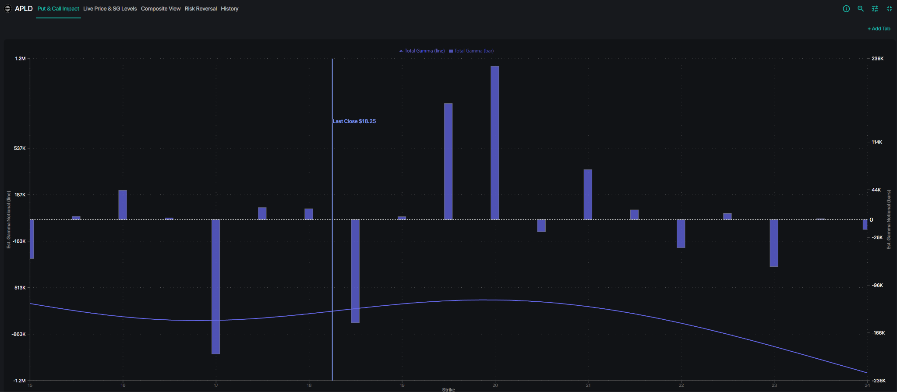Select the large negative bar at strike 17

pyautogui.click(x=216, y=286)
